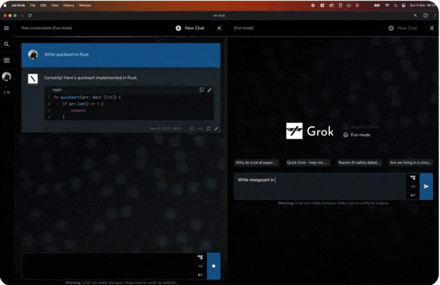440x285 pixels.
Task: Open the Window menu
Action: pyautogui.click(x=85, y=5)
